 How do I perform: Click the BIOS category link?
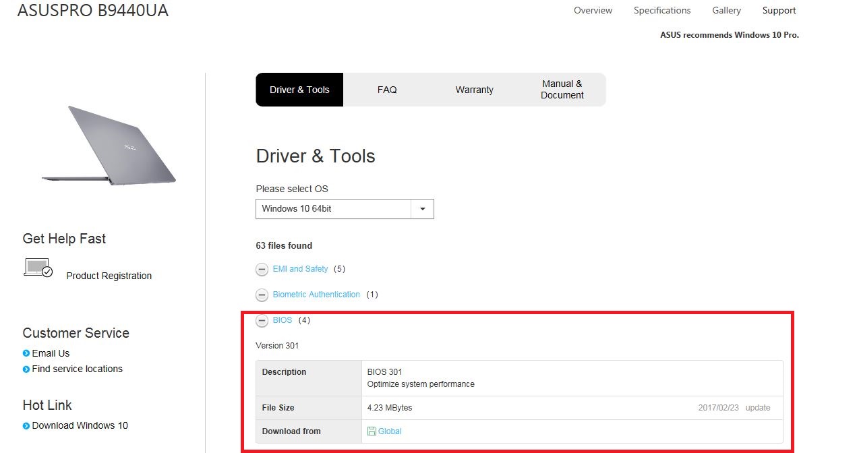tap(283, 320)
